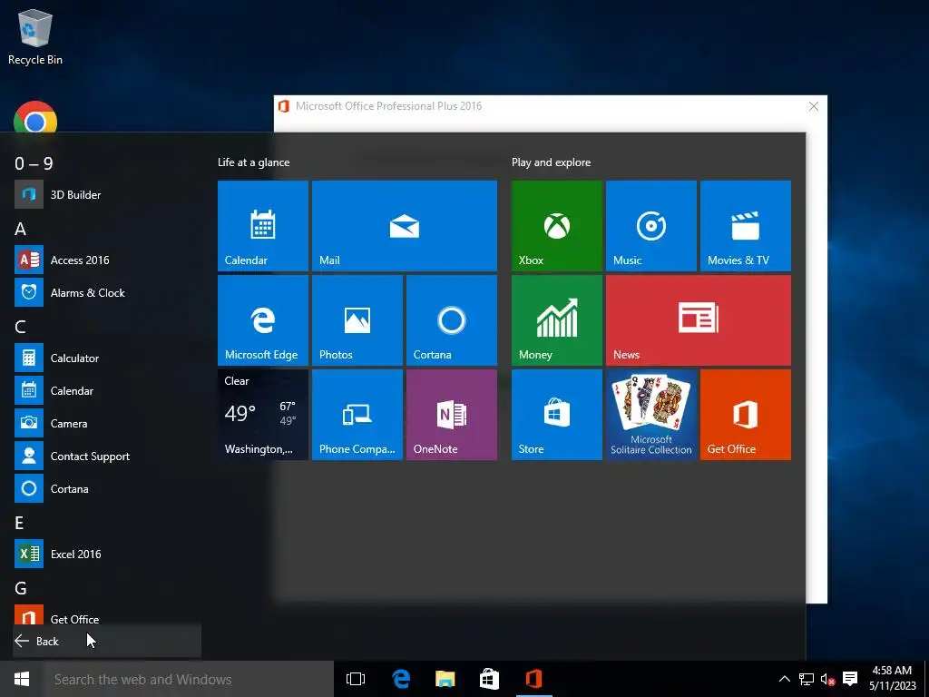Open the Weather tile showing Washington

263,414
